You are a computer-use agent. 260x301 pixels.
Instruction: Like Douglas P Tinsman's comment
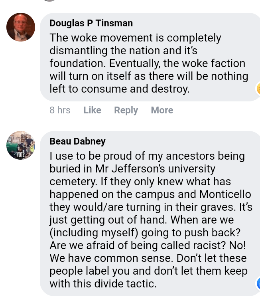[92, 110]
